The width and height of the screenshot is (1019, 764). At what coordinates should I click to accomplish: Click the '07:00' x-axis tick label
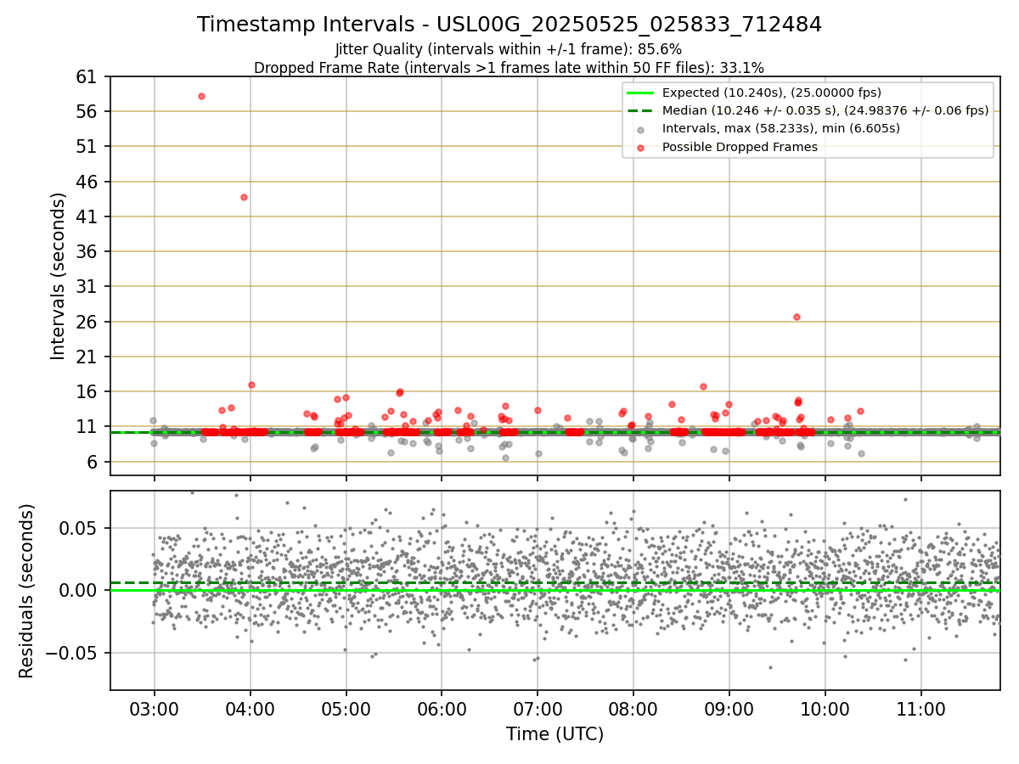coord(538,709)
